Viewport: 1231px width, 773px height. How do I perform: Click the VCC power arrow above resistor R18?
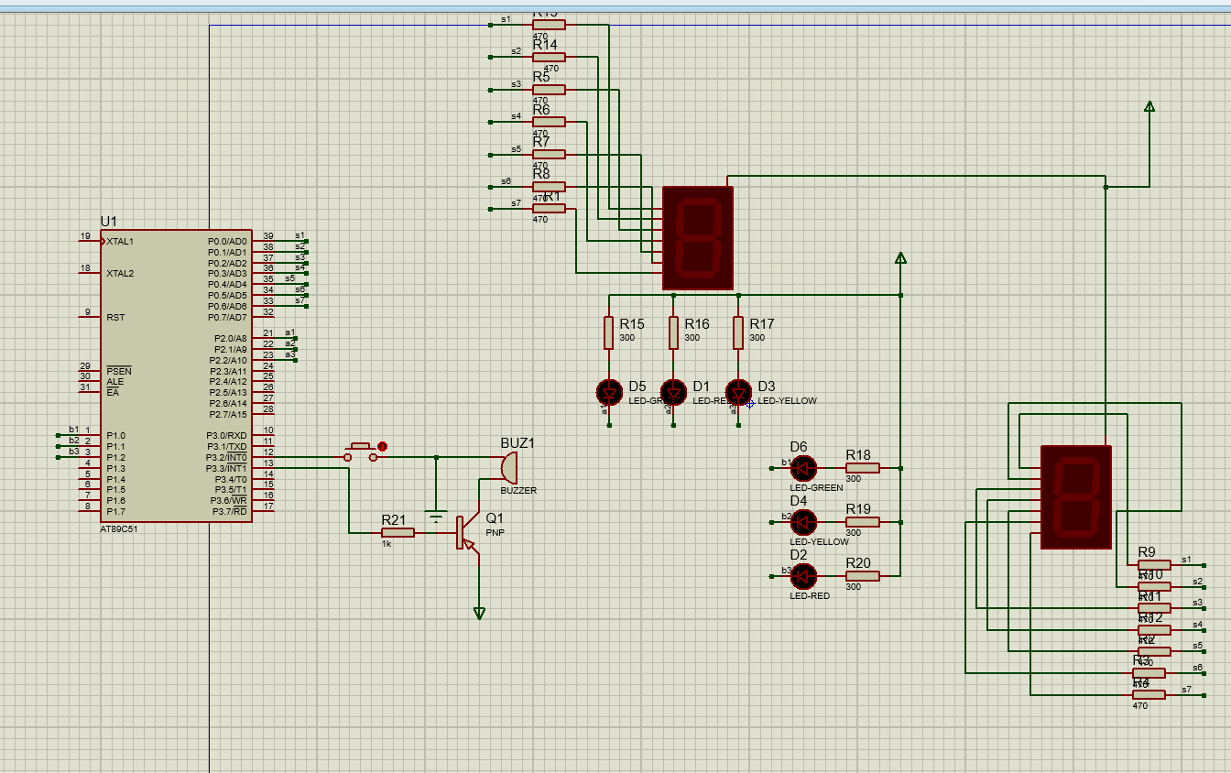[x=900, y=258]
